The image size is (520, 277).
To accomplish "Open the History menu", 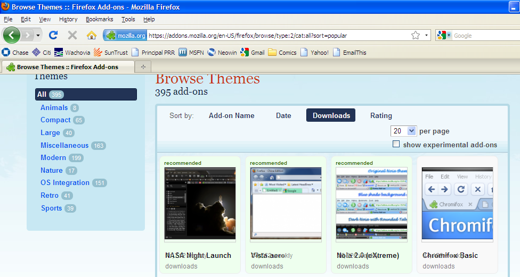I will [68, 19].
